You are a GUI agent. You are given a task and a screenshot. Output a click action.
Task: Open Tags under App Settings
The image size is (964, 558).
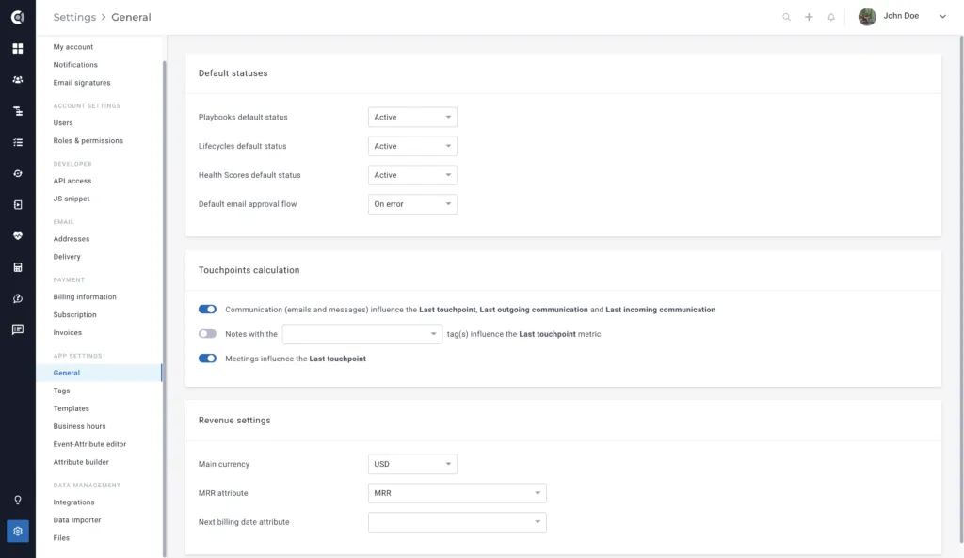click(x=61, y=391)
